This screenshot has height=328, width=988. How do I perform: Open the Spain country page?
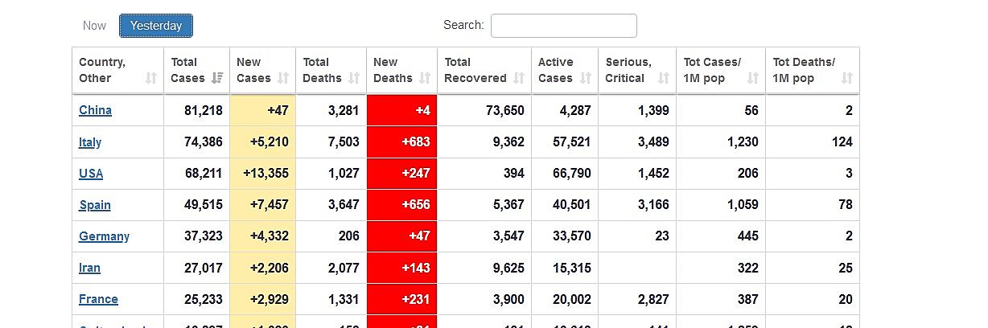(95, 205)
